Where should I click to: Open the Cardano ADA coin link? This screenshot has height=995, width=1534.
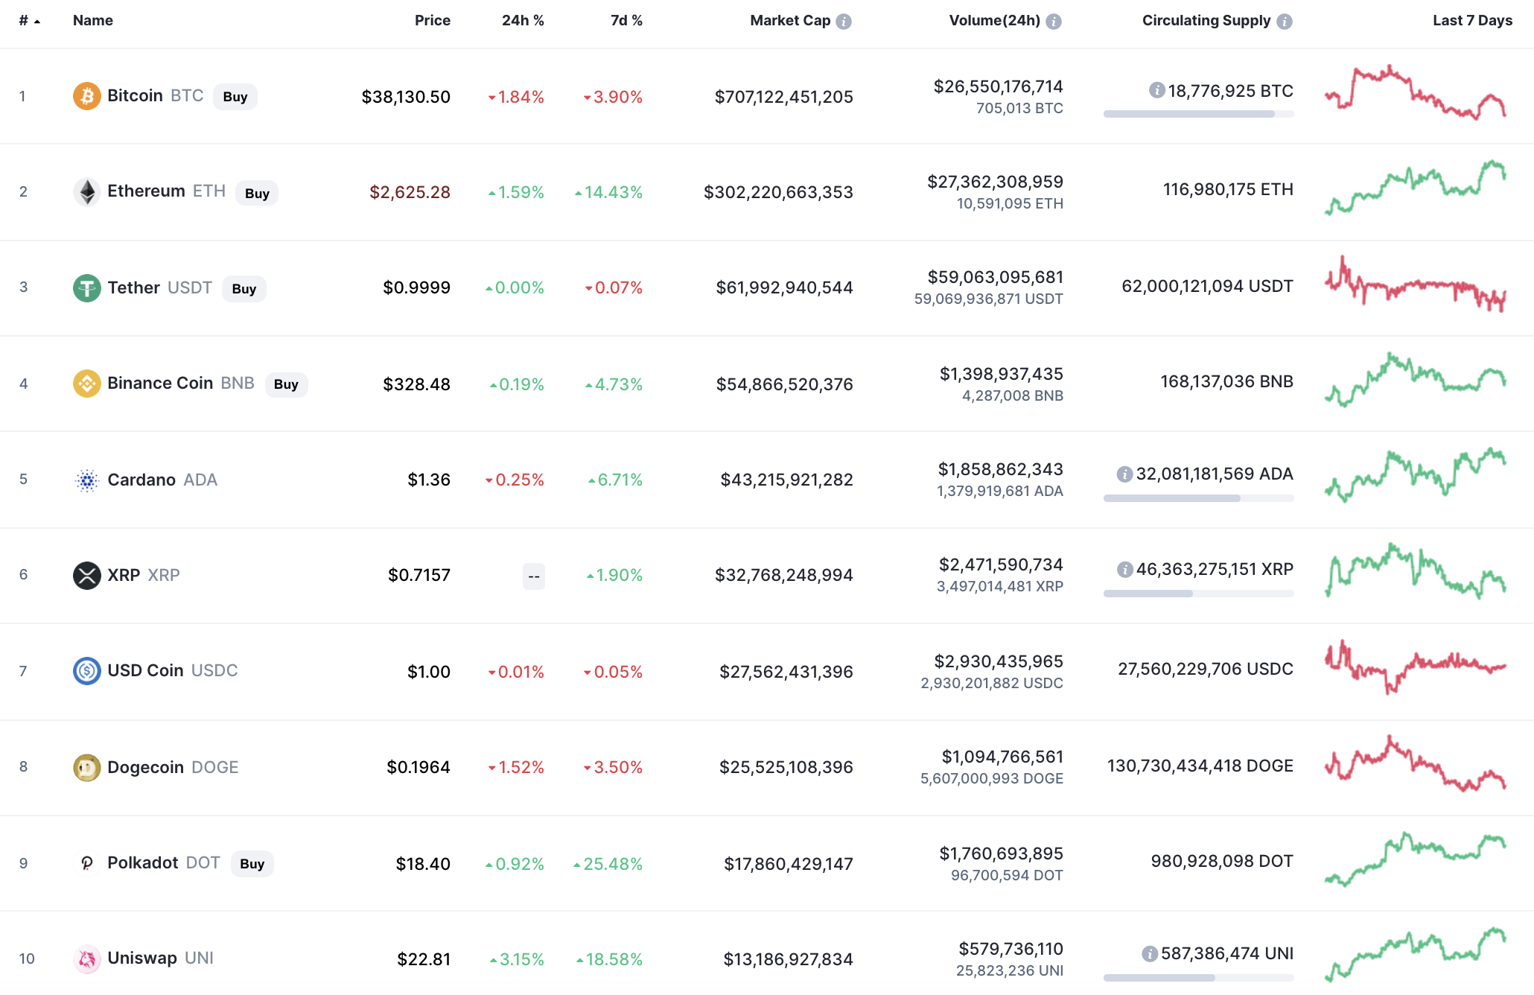(x=141, y=480)
